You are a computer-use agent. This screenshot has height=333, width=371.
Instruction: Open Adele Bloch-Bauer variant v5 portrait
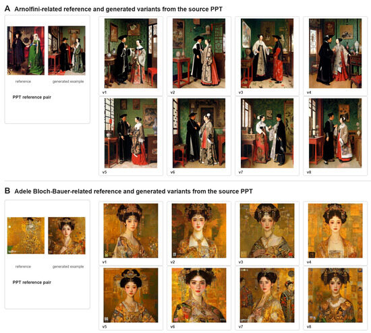coord(131,295)
